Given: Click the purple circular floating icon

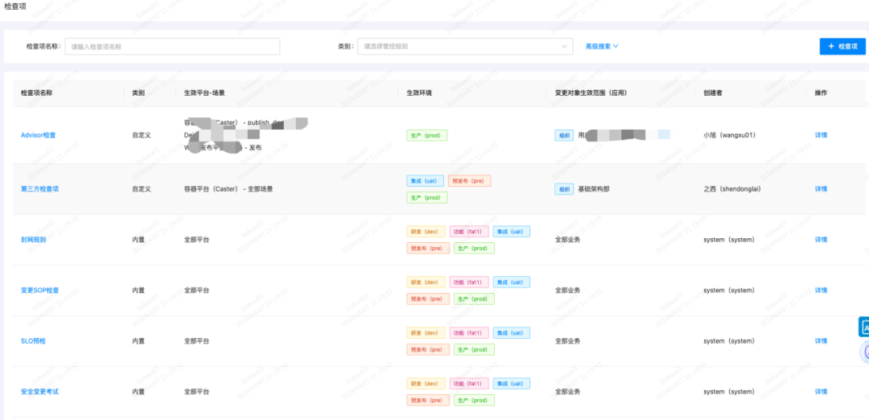Looking at the screenshot, I should 864,352.
